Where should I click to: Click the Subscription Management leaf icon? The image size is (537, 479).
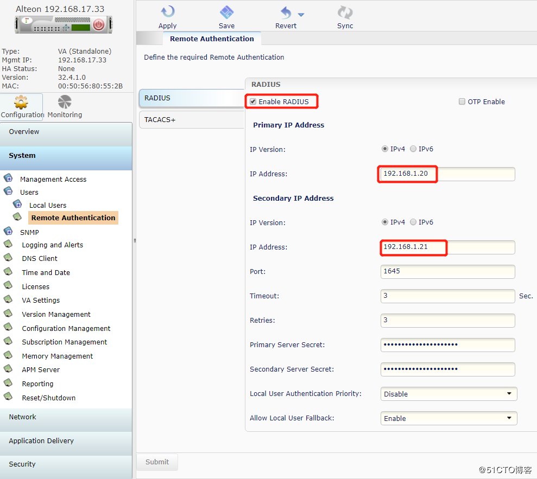point(8,341)
